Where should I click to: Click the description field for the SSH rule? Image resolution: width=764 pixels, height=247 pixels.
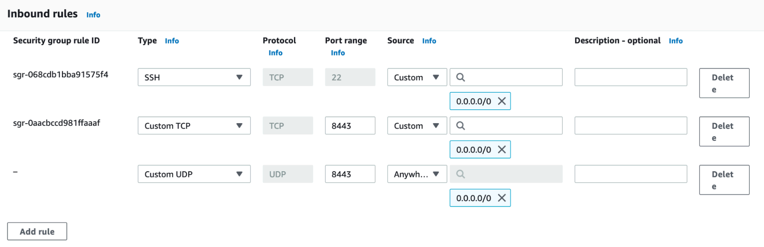pos(631,77)
